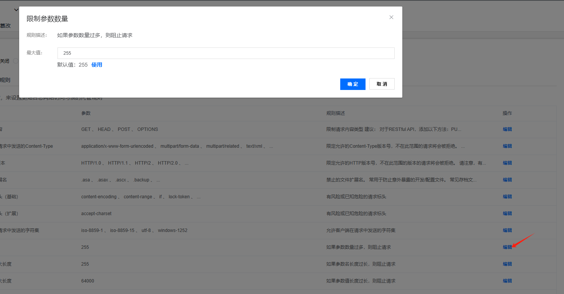Expand the chevron dropdown at top left
Screen dimensions: 564x294
[x=16, y=10]
